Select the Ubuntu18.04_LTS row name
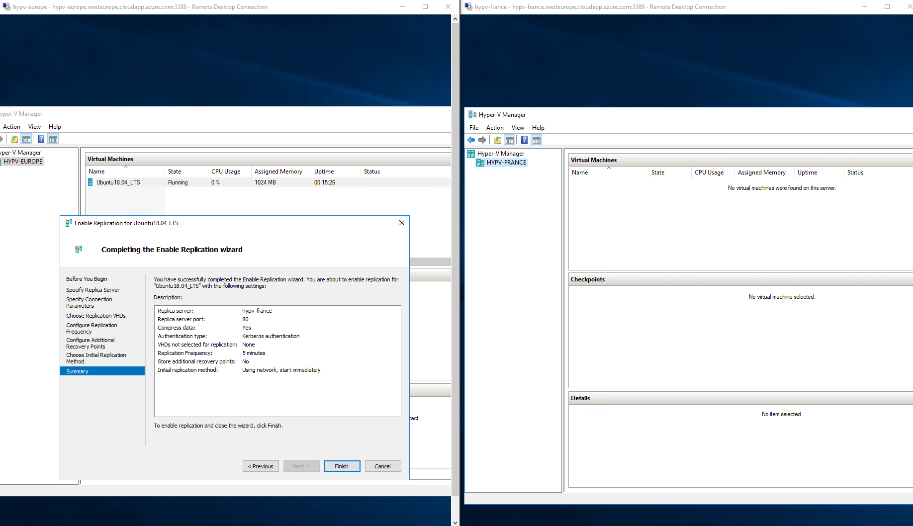Viewport: 913px width, 526px height. pyautogui.click(x=118, y=182)
